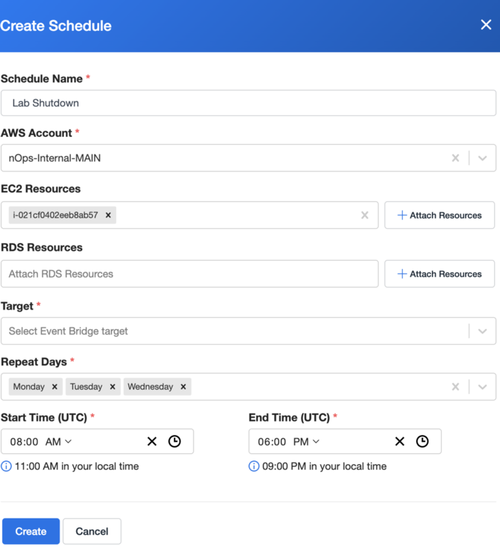500x550 pixels.
Task: Remove instance i-021cf0402eeb8ab57 tag
Action: [x=108, y=215]
